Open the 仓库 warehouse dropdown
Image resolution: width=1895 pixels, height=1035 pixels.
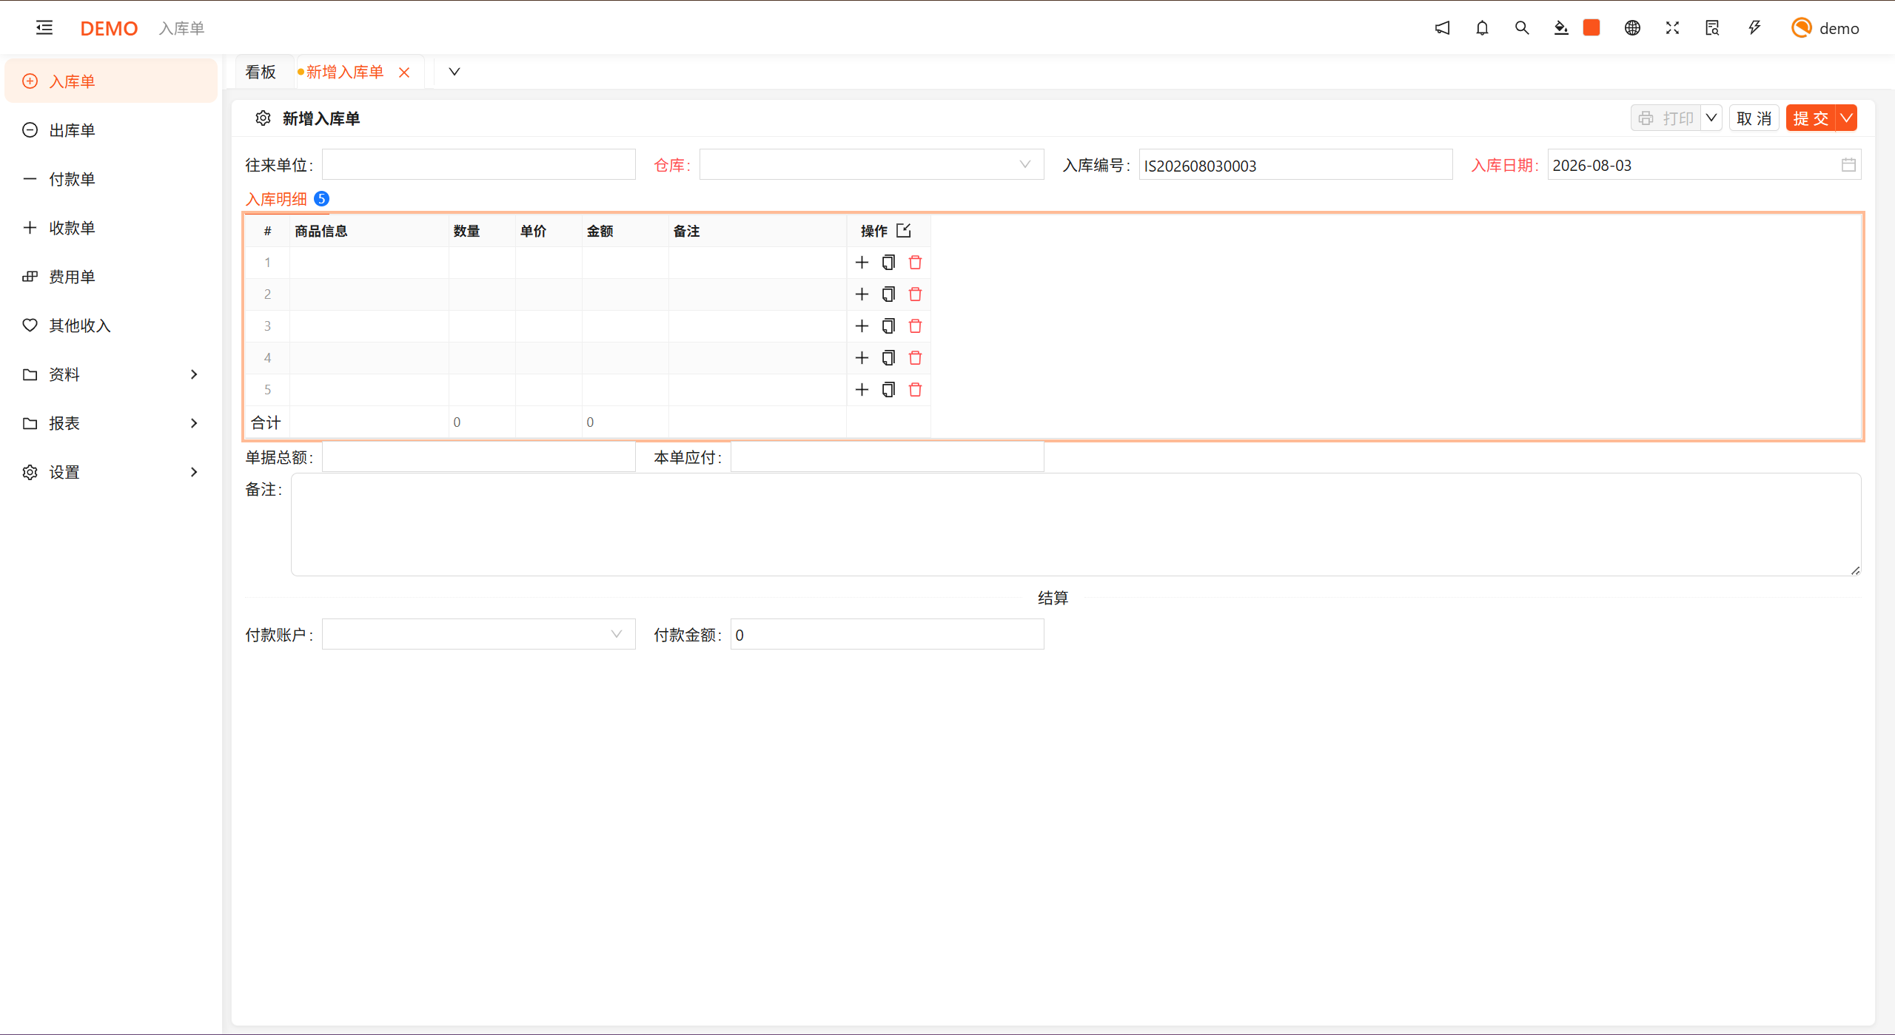coord(871,165)
